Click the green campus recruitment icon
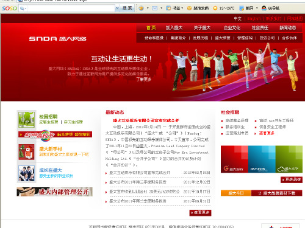Screen dimensions: 305x228 26,120
